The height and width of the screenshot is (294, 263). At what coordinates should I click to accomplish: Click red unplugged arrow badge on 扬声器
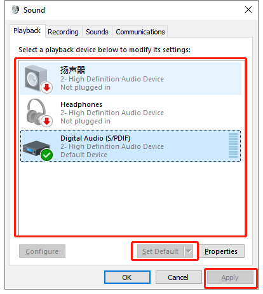tap(46, 87)
